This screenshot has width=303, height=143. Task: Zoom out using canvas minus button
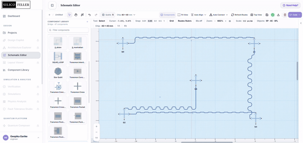[x=97, y=132]
